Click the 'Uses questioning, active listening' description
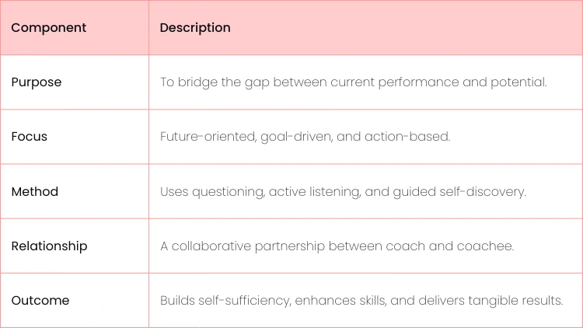Screen dimensions: 583x328 click(x=343, y=192)
